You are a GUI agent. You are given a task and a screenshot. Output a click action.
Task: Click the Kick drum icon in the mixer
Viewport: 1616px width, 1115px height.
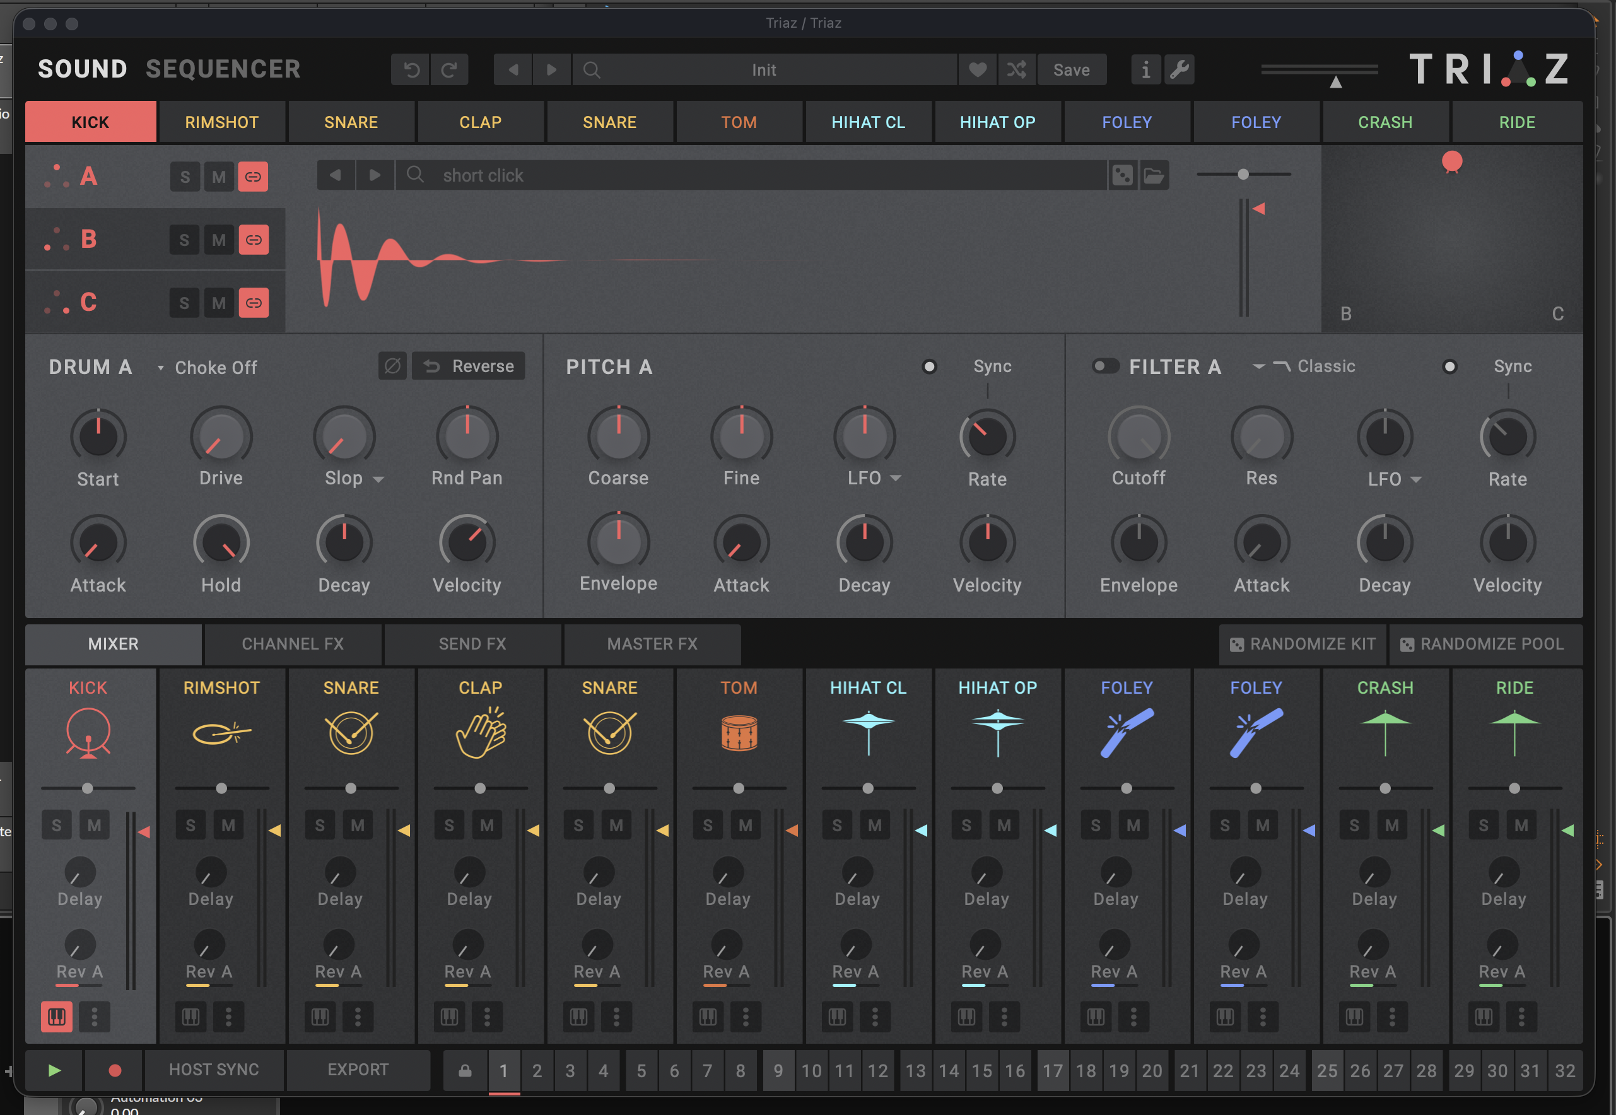pos(88,733)
